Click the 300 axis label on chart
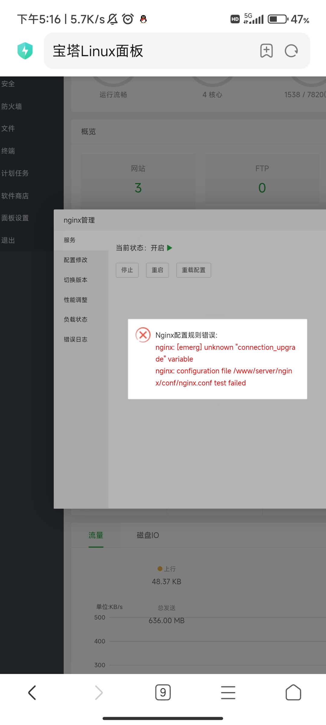 [x=100, y=665]
